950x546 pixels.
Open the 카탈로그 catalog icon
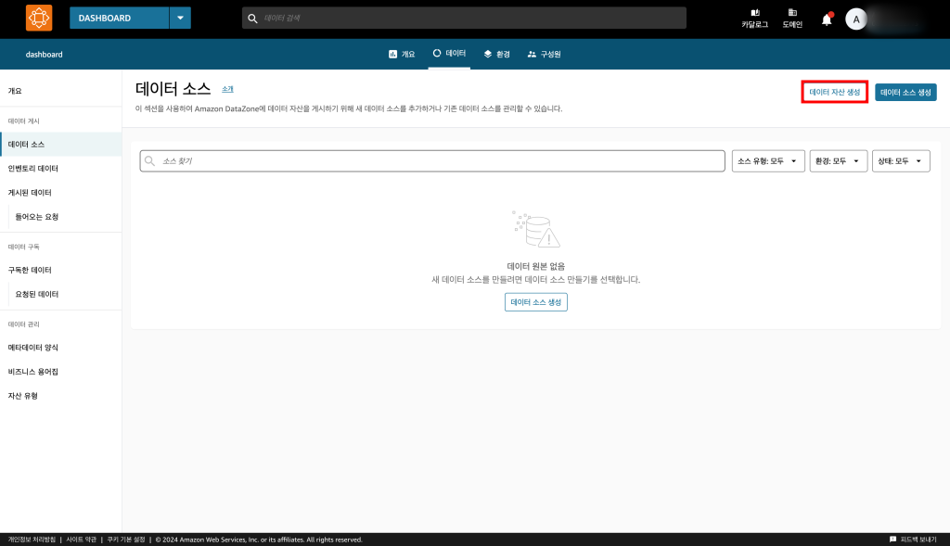tap(754, 19)
